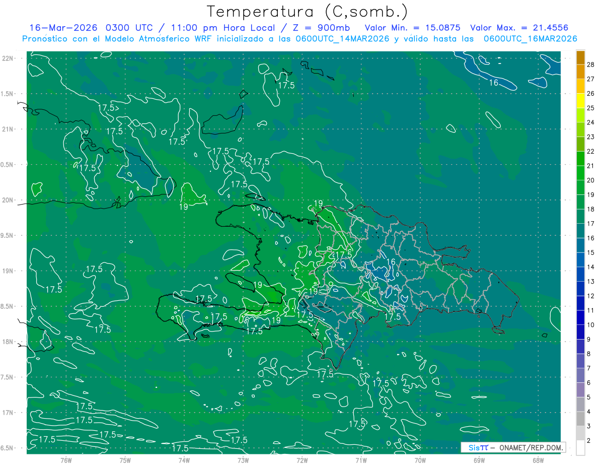Click the "20N" latitude axis label

pyautogui.click(x=8, y=200)
